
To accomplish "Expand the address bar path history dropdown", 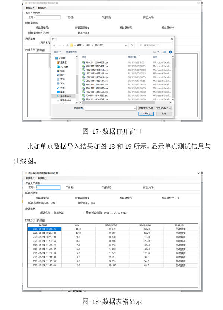I will coord(126,45).
